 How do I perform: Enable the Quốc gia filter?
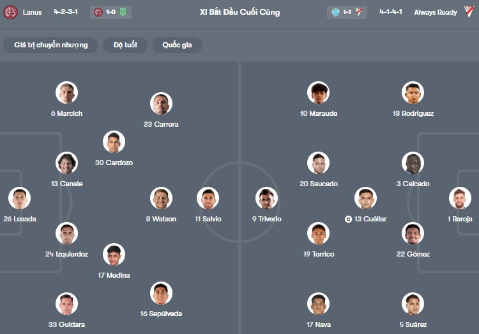(177, 45)
